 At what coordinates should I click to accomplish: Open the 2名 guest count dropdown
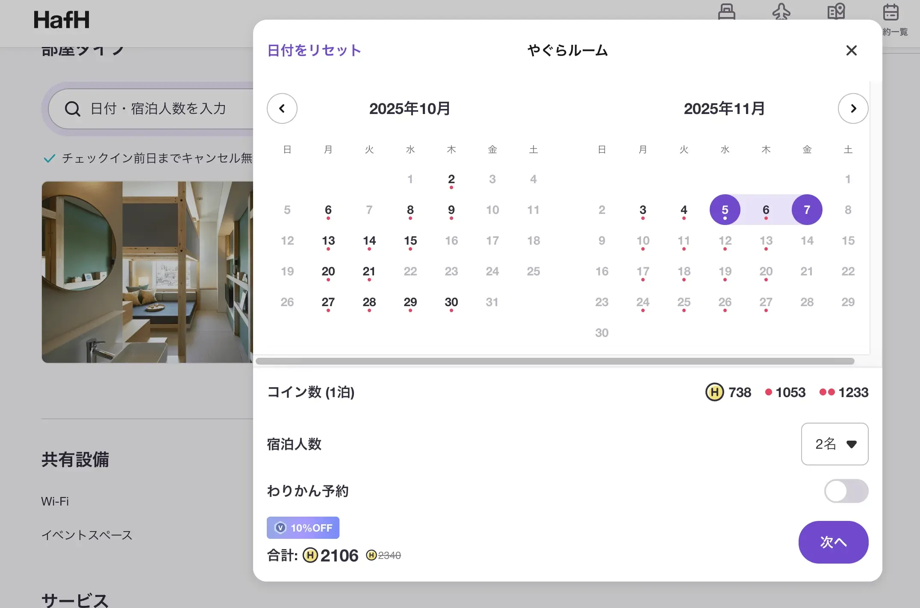(x=834, y=444)
